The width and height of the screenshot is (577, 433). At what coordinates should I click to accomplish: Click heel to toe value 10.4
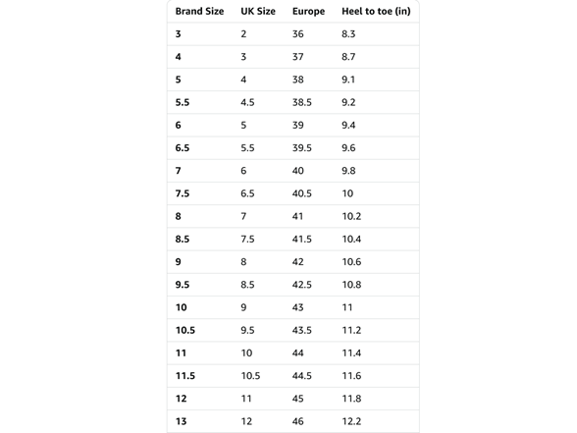(x=351, y=240)
